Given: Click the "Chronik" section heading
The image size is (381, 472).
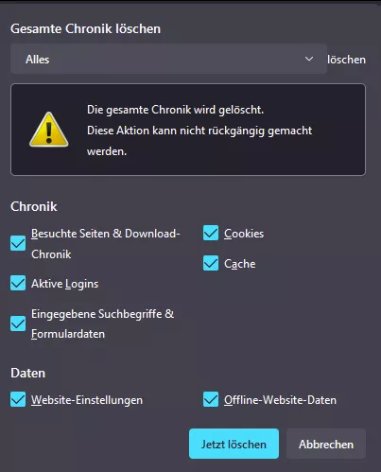Looking at the screenshot, I should pyautogui.click(x=34, y=206).
